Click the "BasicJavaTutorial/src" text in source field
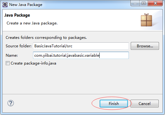Screen dimensions: 165x115 click(53, 46)
